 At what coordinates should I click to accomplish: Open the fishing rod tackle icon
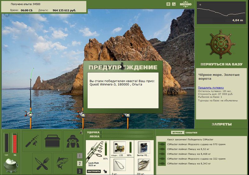coord(32,141)
